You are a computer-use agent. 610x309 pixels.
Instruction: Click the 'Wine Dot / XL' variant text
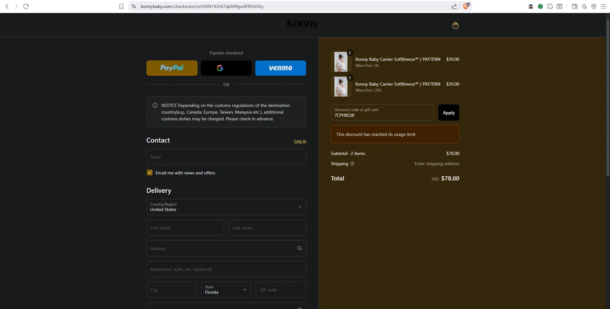coord(367,66)
